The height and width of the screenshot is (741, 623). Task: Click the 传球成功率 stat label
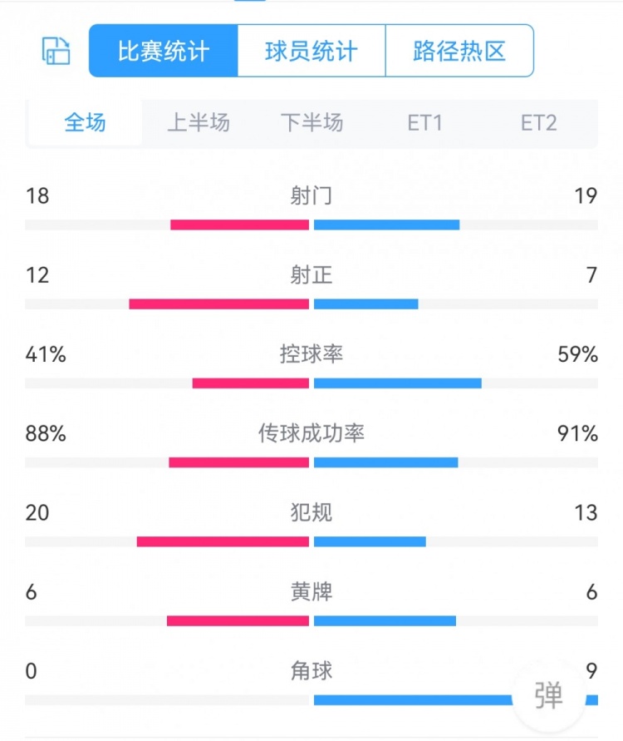pos(311,433)
